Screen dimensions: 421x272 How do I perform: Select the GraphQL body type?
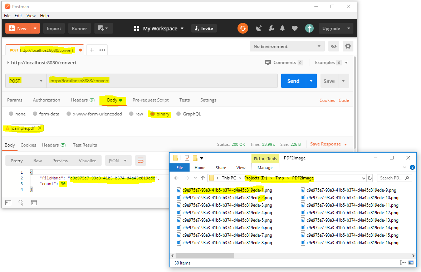coord(178,114)
